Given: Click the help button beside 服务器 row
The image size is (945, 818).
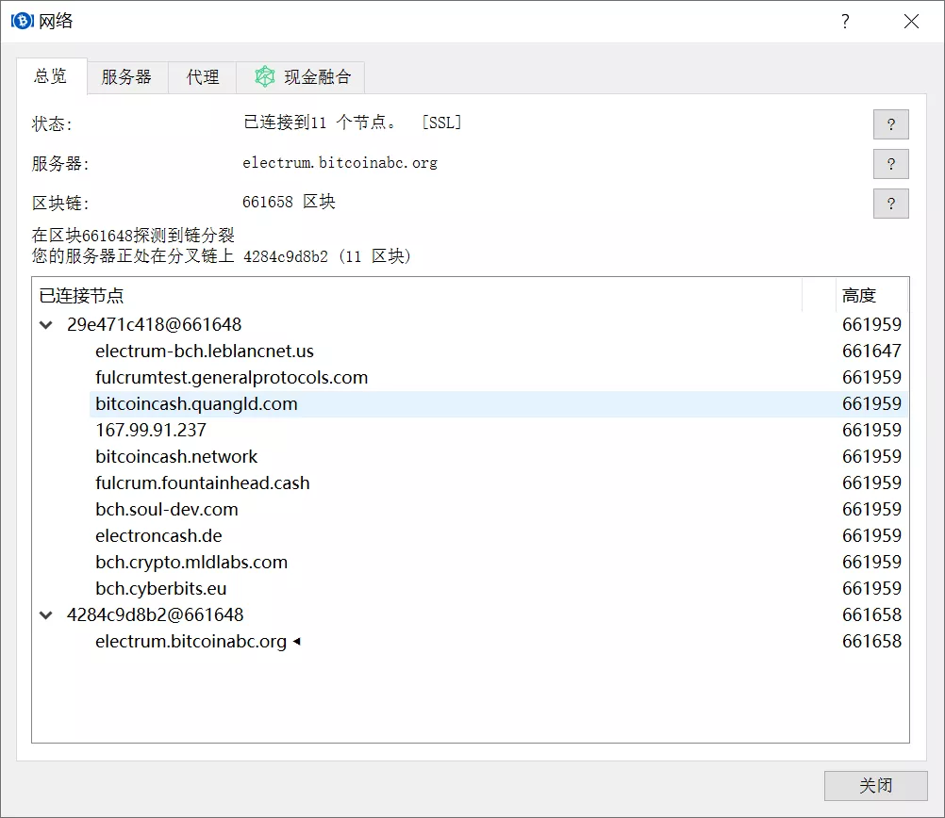Looking at the screenshot, I should coord(890,164).
